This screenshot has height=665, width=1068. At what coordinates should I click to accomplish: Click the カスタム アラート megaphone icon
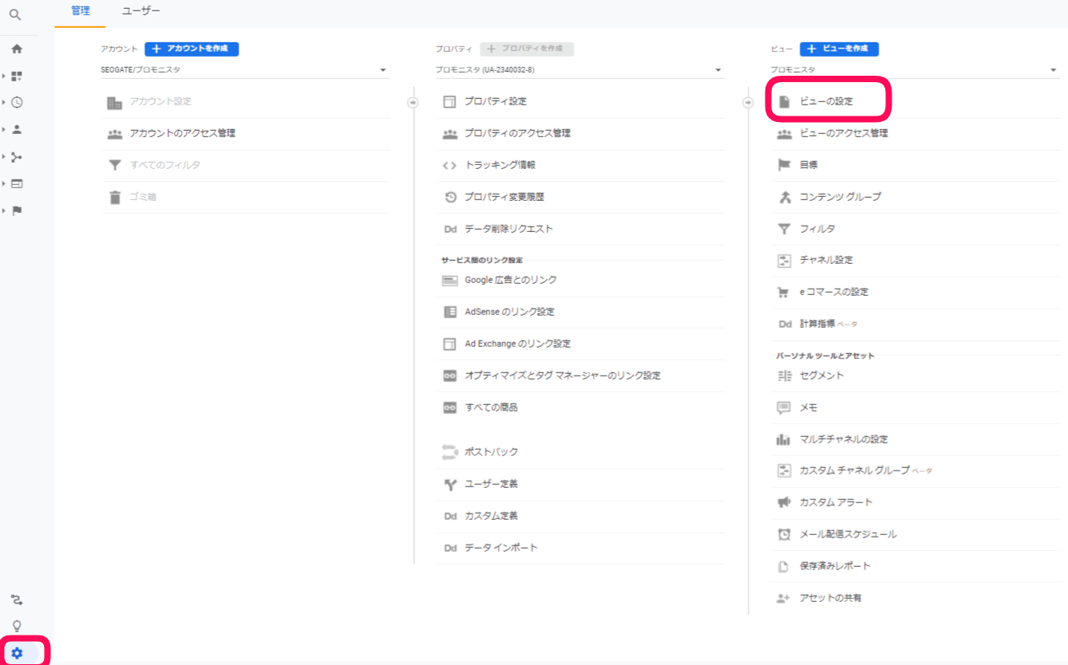click(x=784, y=502)
